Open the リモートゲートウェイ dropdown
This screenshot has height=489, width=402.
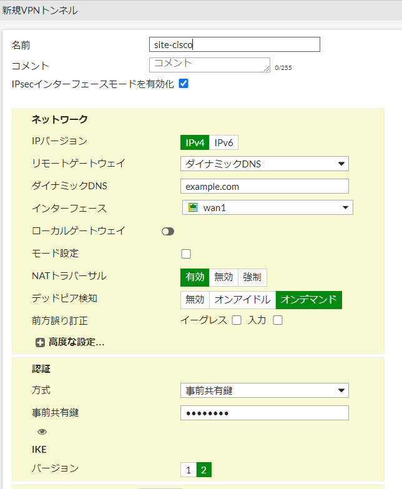coord(265,164)
